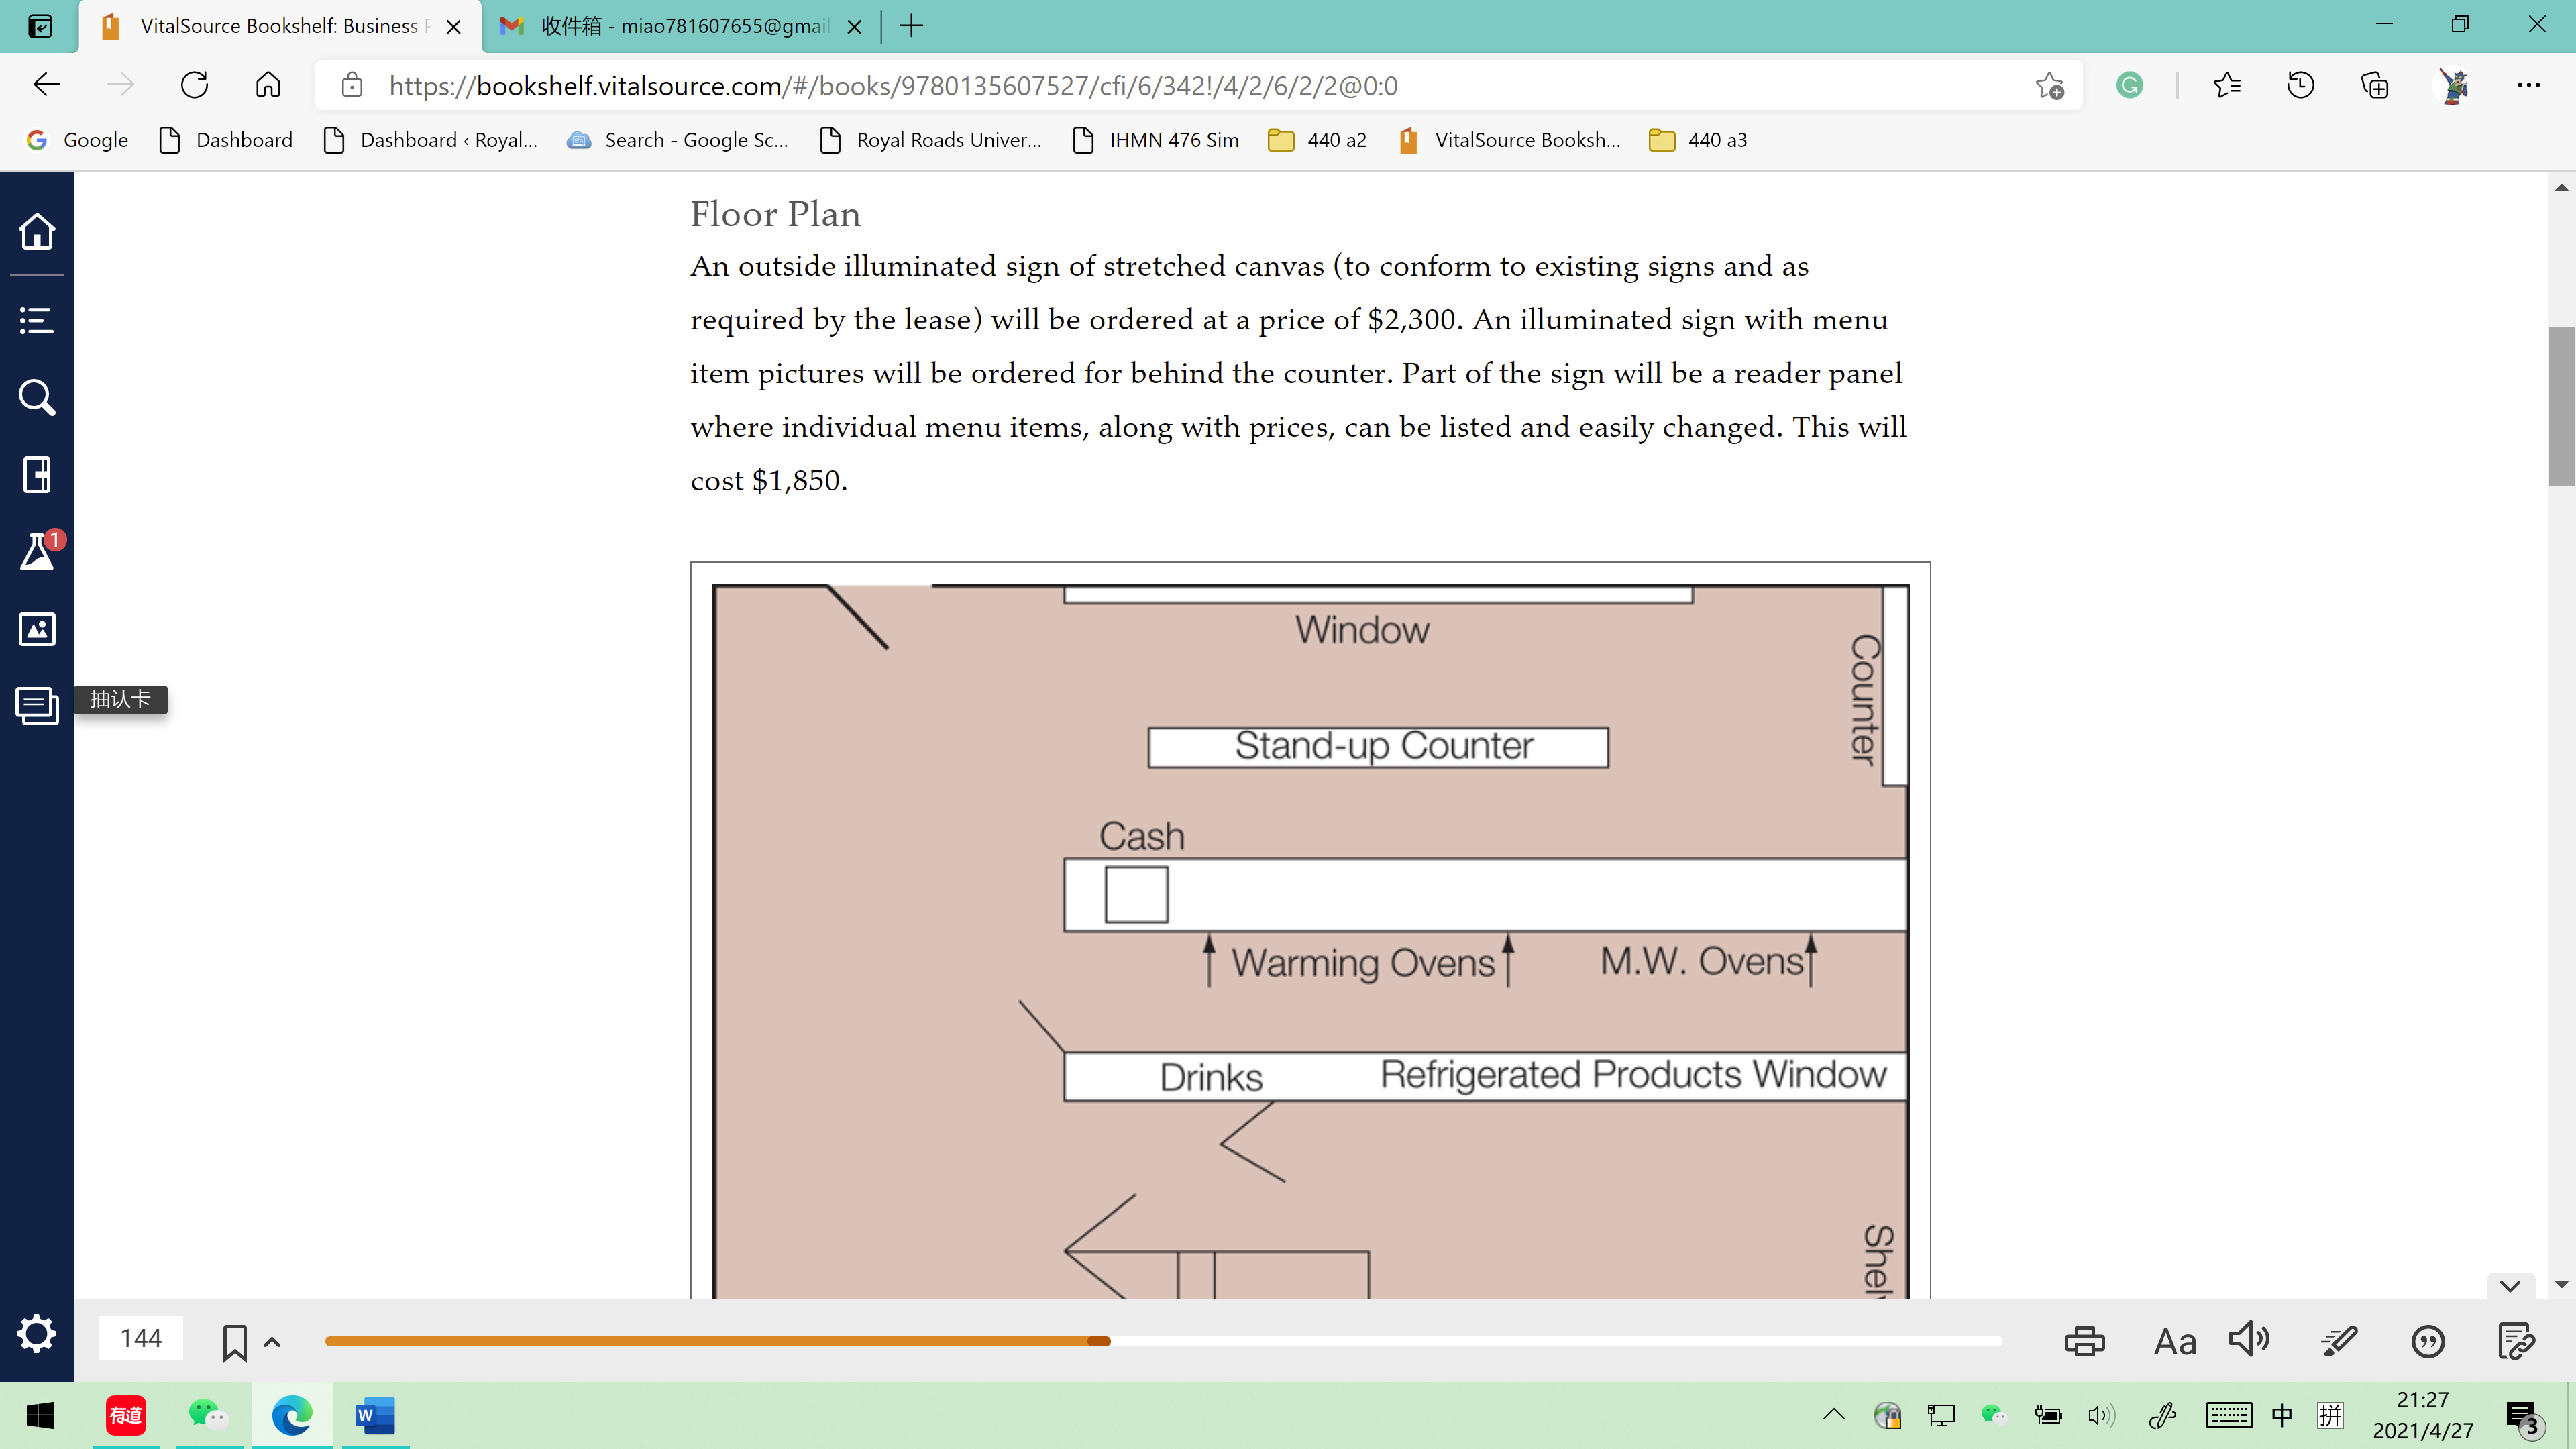Click the volume icon in system tray
The image size is (2576, 1449).
(x=2101, y=1415)
